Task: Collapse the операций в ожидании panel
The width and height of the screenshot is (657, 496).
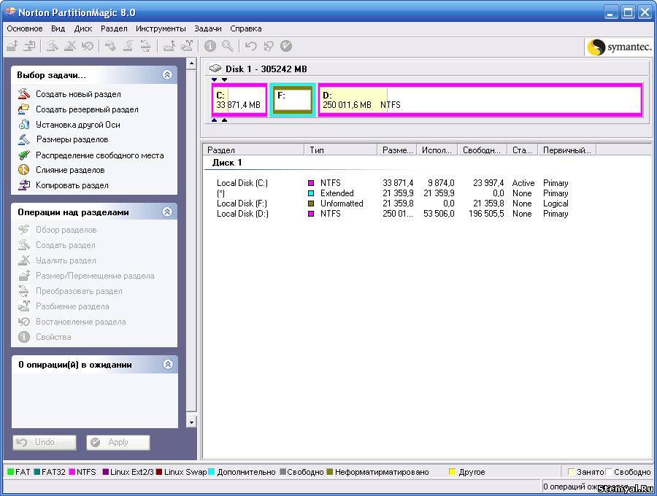Action: click(x=168, y=364)
